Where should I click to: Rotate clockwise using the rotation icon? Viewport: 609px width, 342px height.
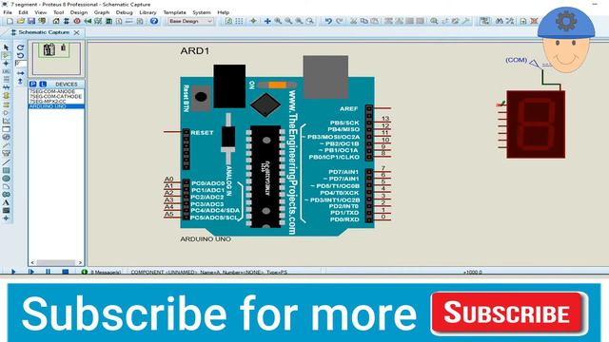pyautogui.click(x=21, y=47)
